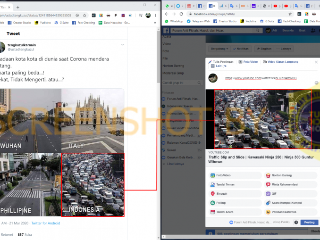Viewport: 320px width, 240px height.
Task: Open Data Hoax.xlsx bookmark in left window
Action: [114, 23]
